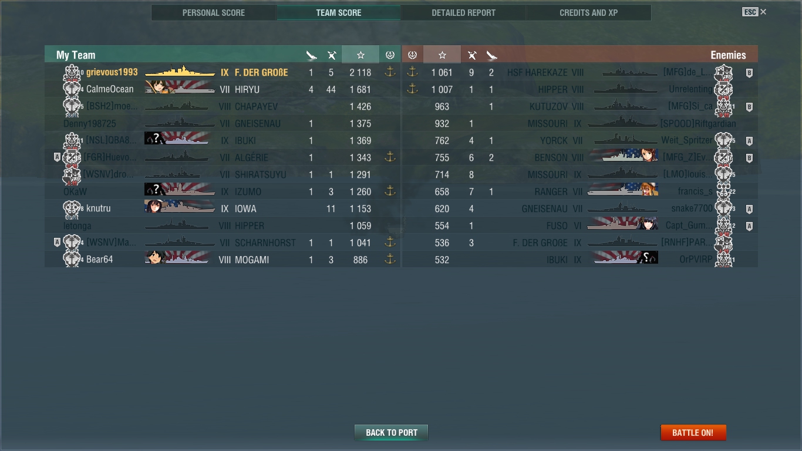Screen dimensions: 802x451
Task: Sort Enemies by base XP star icon
Action: click(442, 55)
